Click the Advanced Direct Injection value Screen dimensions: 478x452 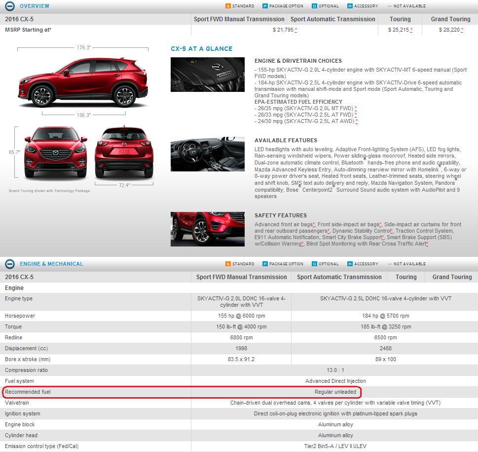[335, 381]
